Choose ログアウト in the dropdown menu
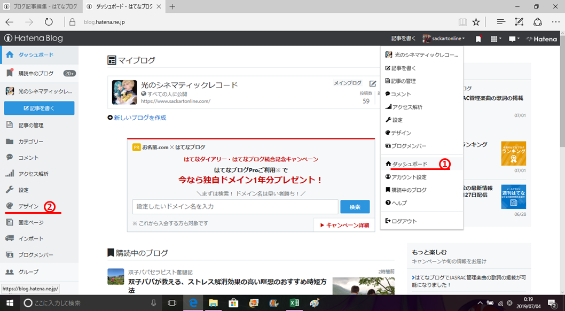This screenshot has height=311, width=565. coord(421,221)
